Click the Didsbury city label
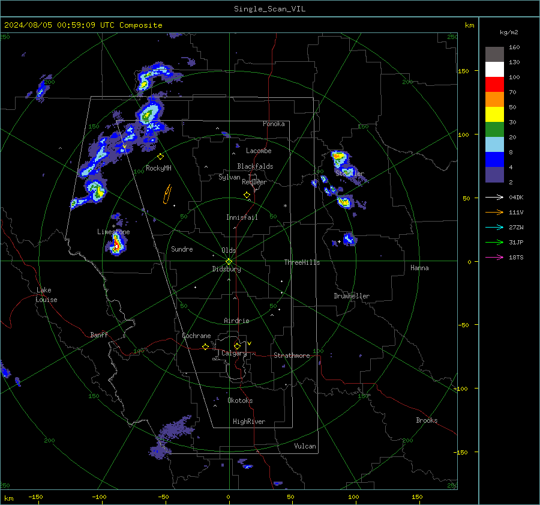 pos(226,269)
